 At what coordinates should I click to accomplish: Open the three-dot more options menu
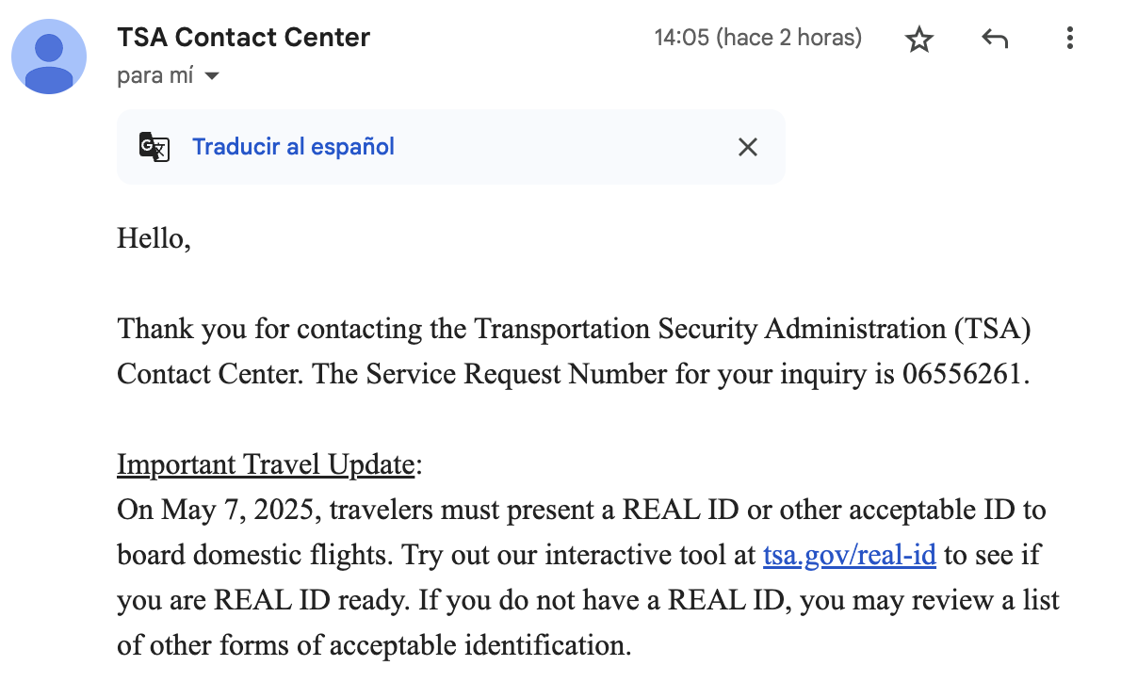point(1069,38)
